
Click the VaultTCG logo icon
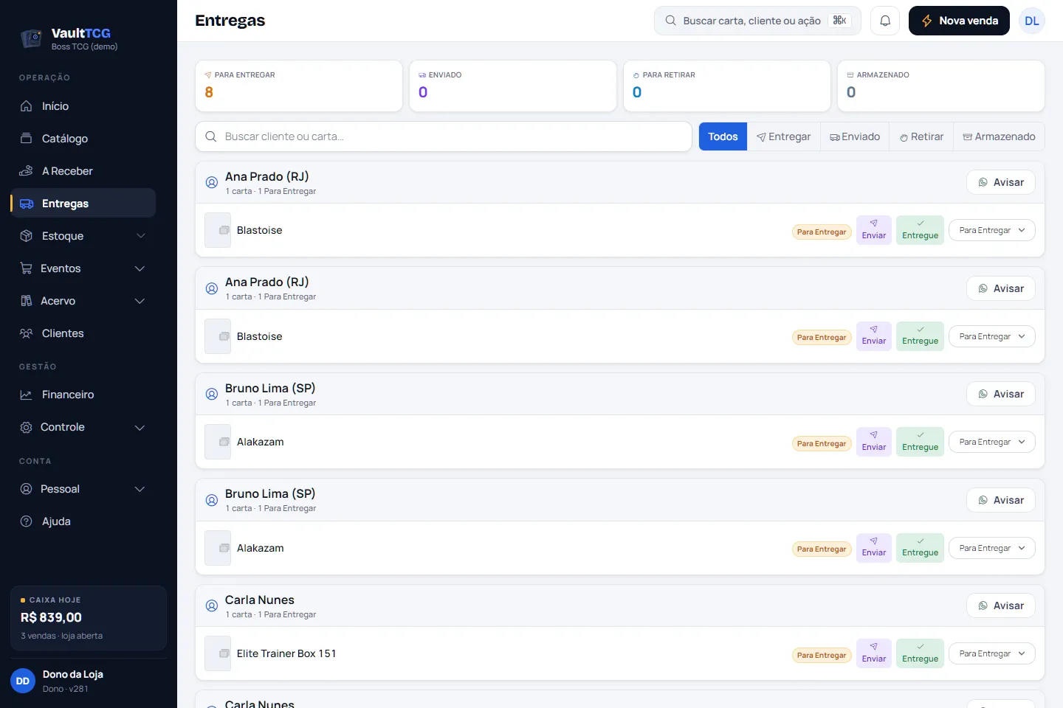point(31,38)
